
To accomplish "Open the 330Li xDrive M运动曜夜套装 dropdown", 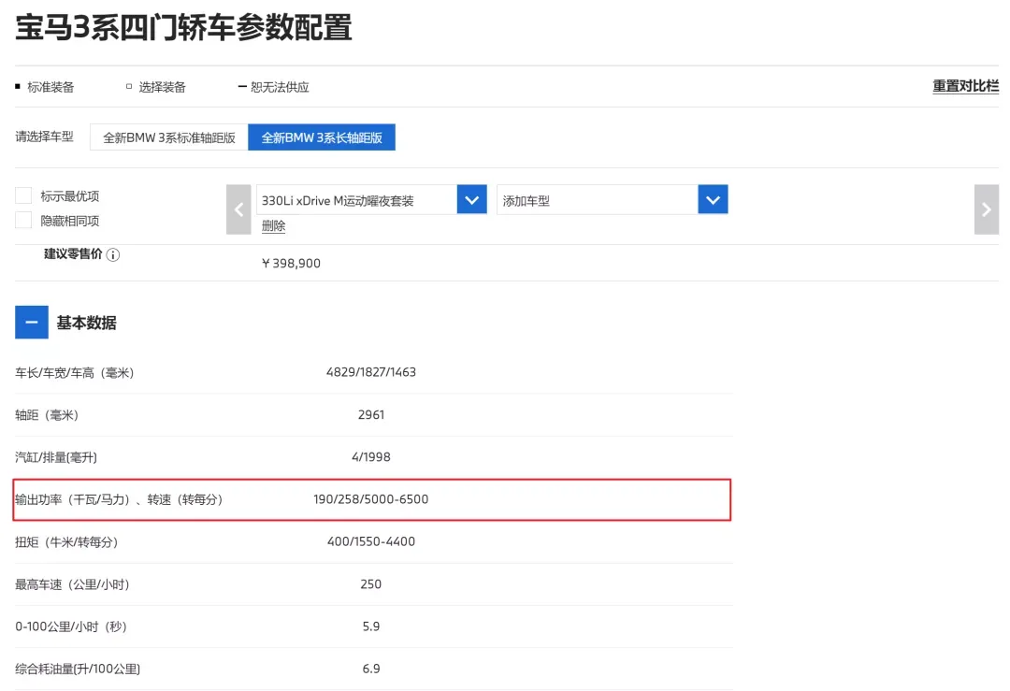I will (371, 200).
